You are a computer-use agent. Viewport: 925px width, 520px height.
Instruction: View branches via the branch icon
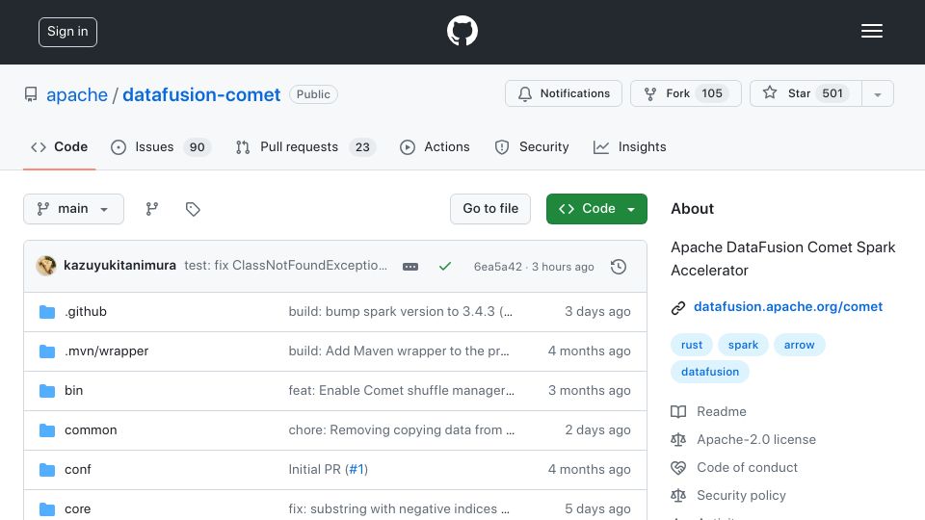pyautogui.click(x=152, y=209)
